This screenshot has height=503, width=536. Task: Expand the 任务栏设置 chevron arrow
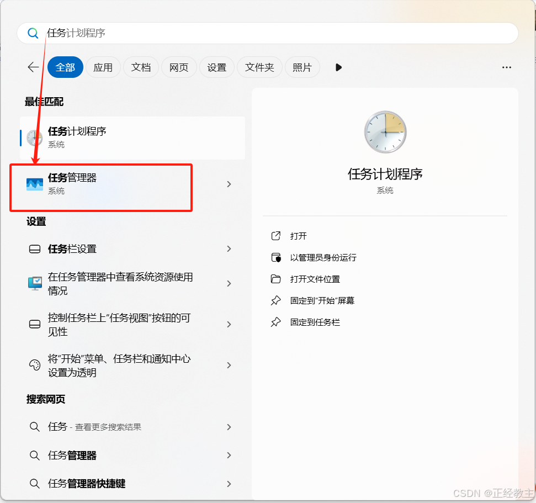pyautogui.click(x=229, y=249)
